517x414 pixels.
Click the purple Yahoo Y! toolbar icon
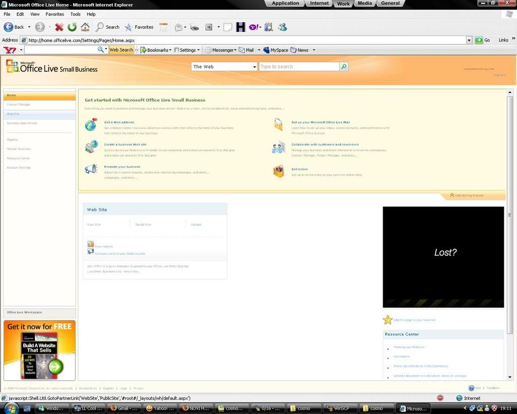[253, 27]
